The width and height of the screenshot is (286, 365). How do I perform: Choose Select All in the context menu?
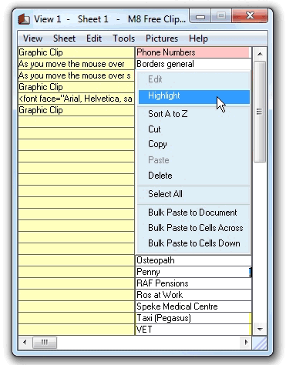coord(194,194)
